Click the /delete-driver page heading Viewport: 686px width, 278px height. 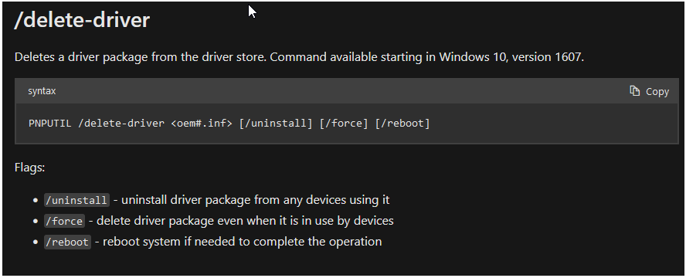pos(82,20)
